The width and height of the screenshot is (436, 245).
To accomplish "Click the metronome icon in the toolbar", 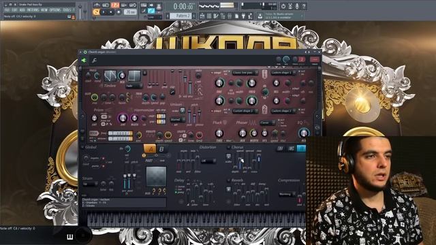I will pyautogui.click(x=97, y=5).
